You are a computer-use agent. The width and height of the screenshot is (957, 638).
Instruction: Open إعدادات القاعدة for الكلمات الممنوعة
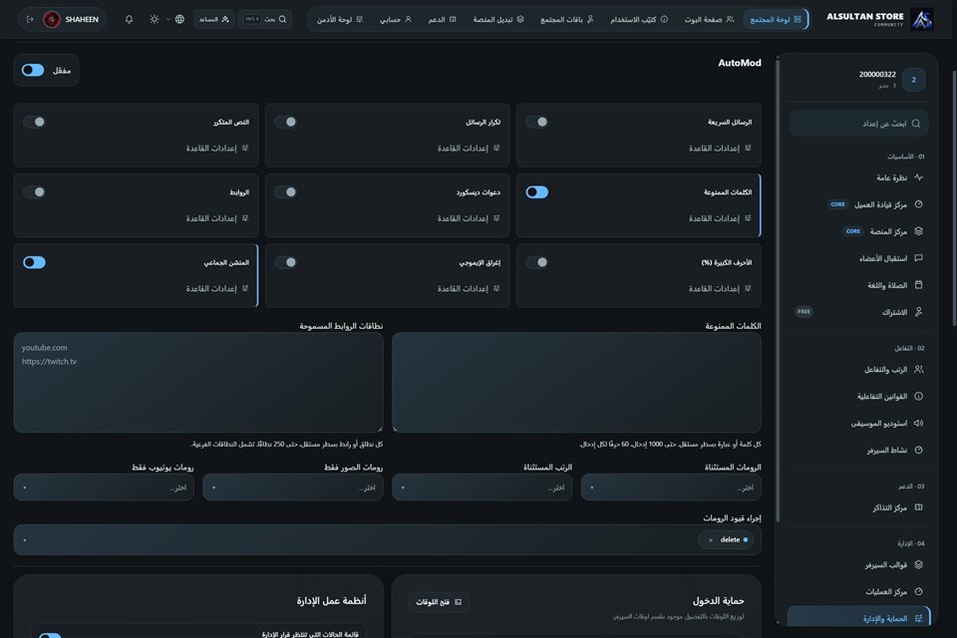click(x=720, y=218)
